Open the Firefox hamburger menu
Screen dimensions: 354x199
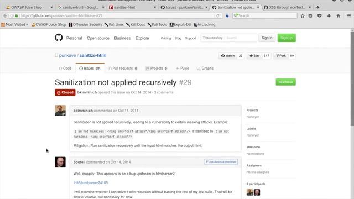pos(348,15)
